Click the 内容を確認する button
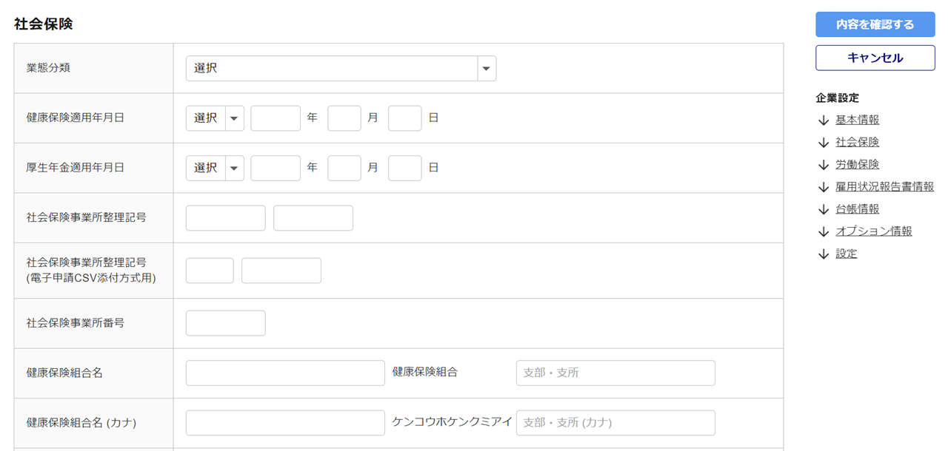This screenshot has width=948, height=451. point(875,24)
